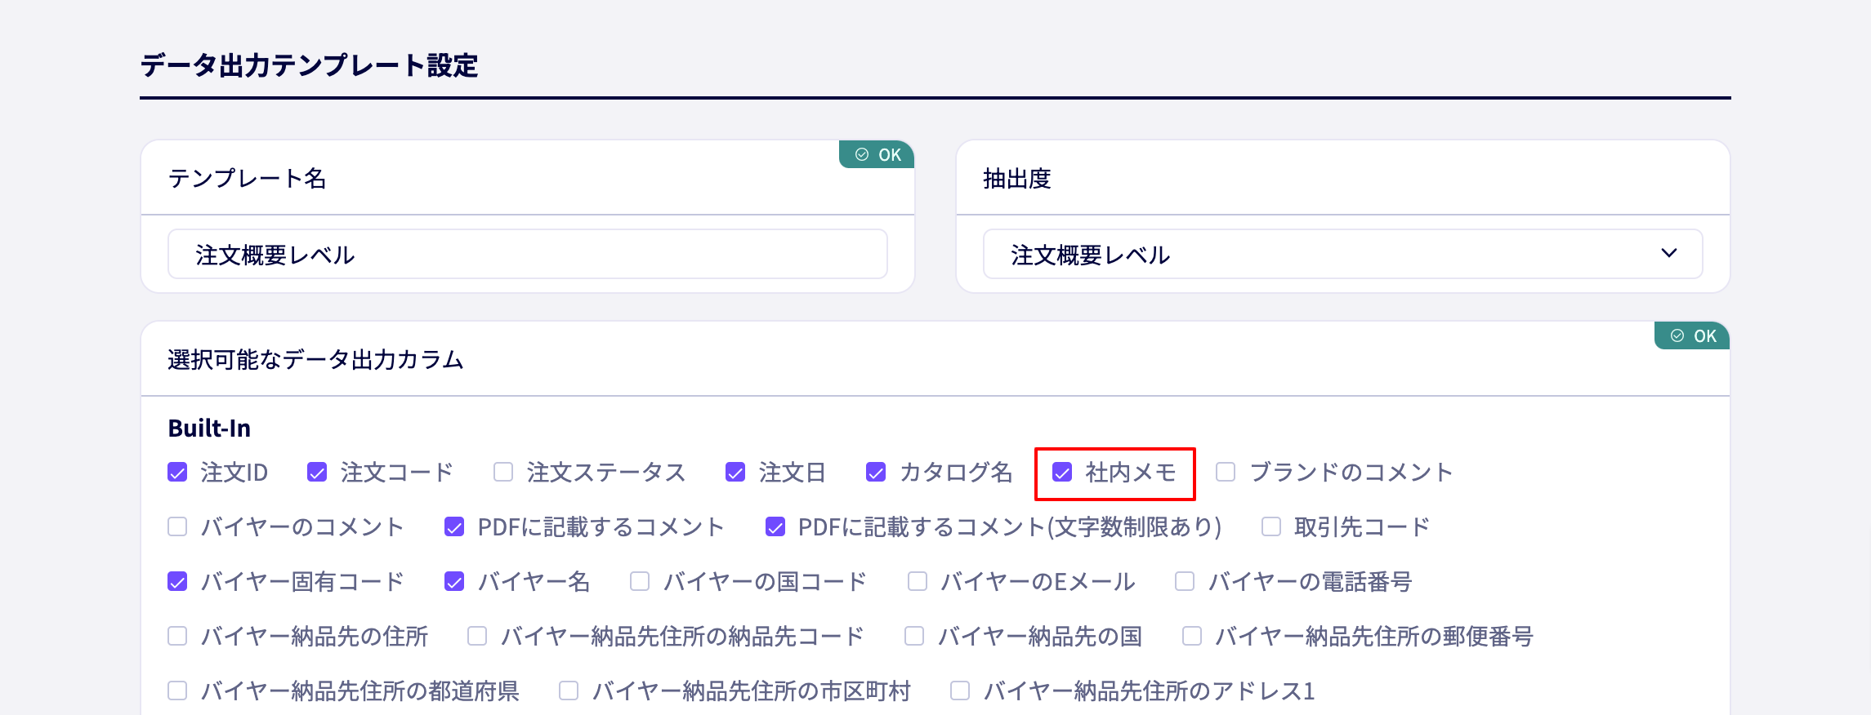Check the バイヤー納品先の国 checkbox
The width and height of the screenshot is (1871, 715).
914,637
